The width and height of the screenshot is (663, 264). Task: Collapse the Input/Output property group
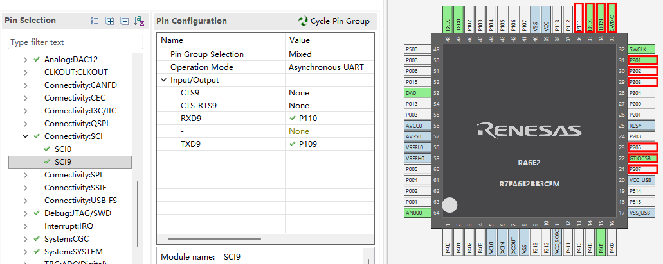(163, 80)
